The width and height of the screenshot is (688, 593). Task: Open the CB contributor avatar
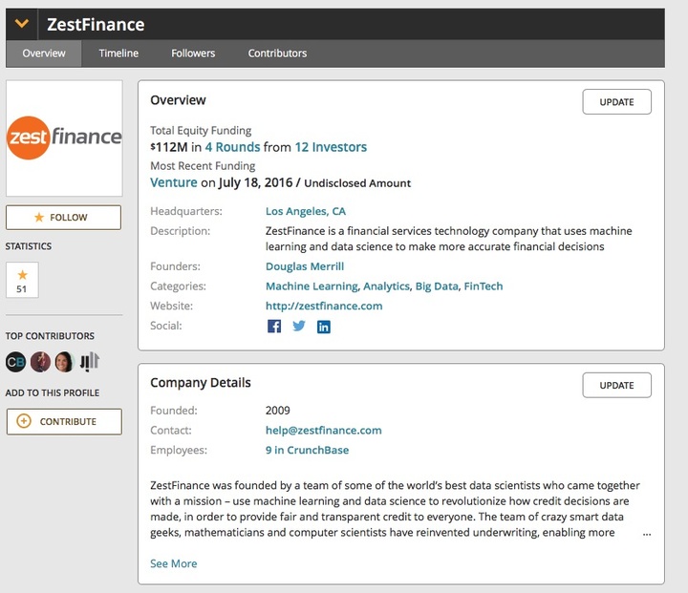point(16,362)
